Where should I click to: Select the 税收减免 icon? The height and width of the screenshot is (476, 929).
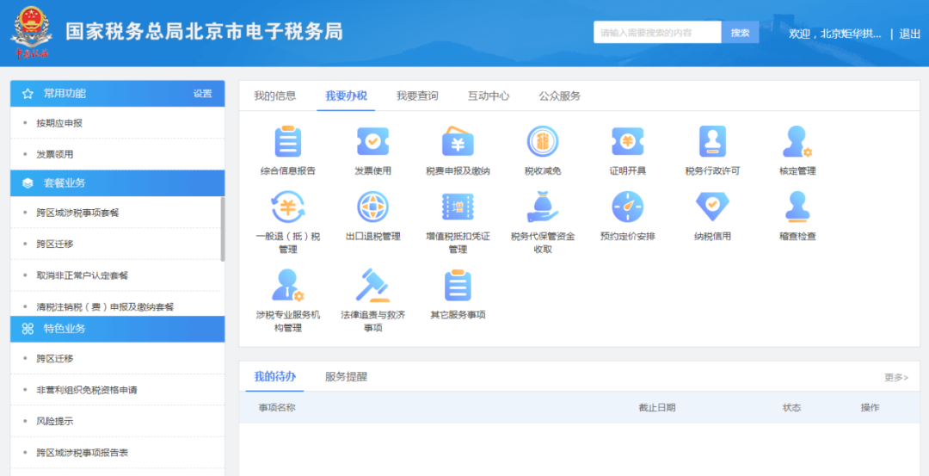pos(543,142)
